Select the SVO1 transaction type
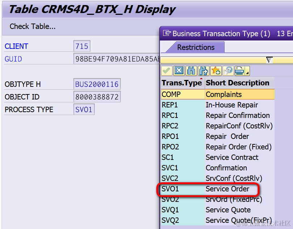Viewport: 293px width, 229px height. click(x=170, y=189)
